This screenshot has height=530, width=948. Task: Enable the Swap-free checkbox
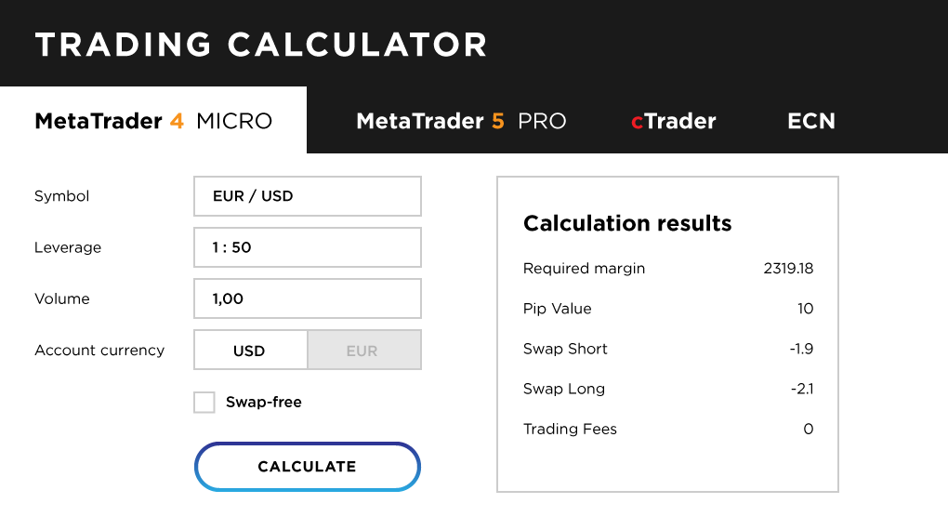tap(204, 403)
